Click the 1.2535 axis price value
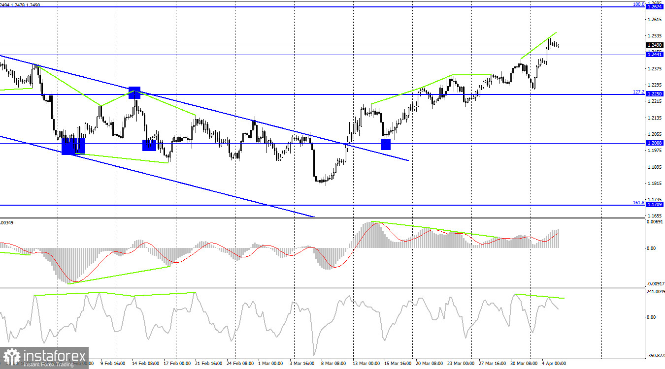Image resolution: width=665 pixels, height=369 pixels. coord(656,36)
